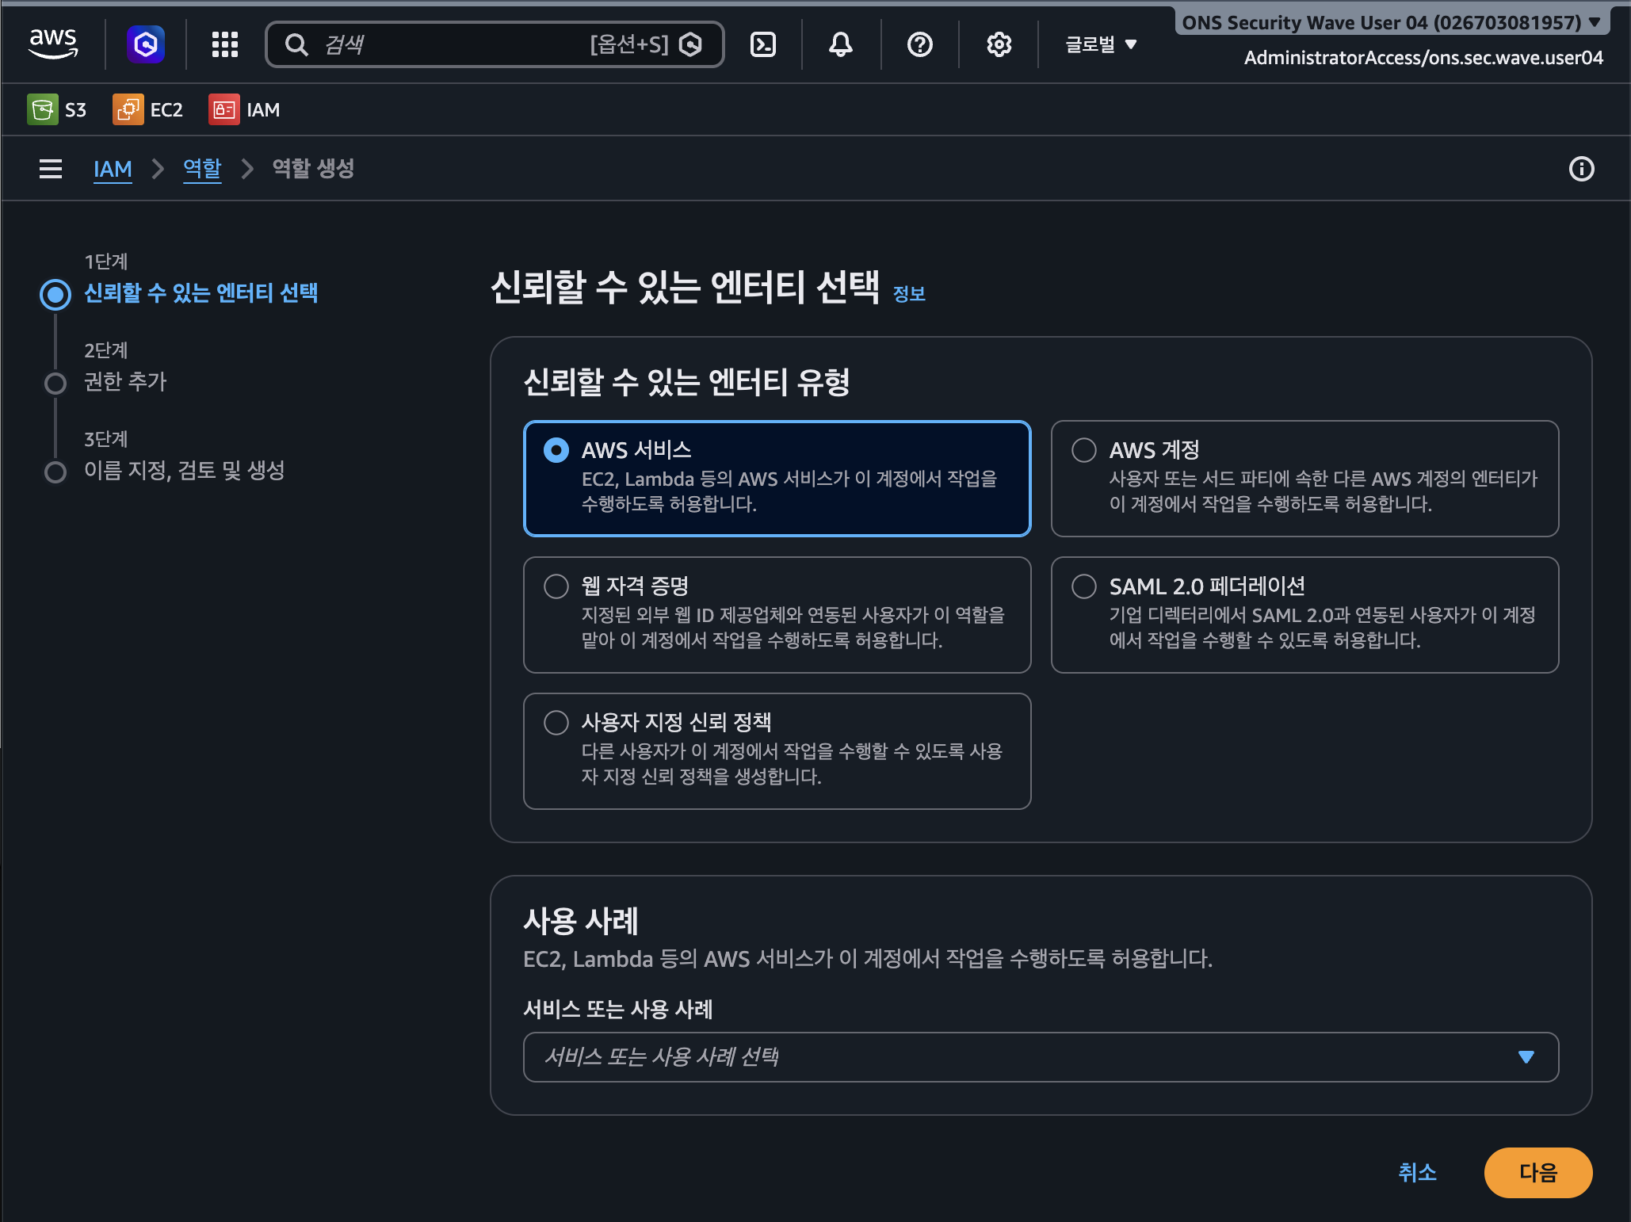Viewport: 1631px width, 1222px height.
Task: Click the magnifier icon in the search bar
Action: 296,44
